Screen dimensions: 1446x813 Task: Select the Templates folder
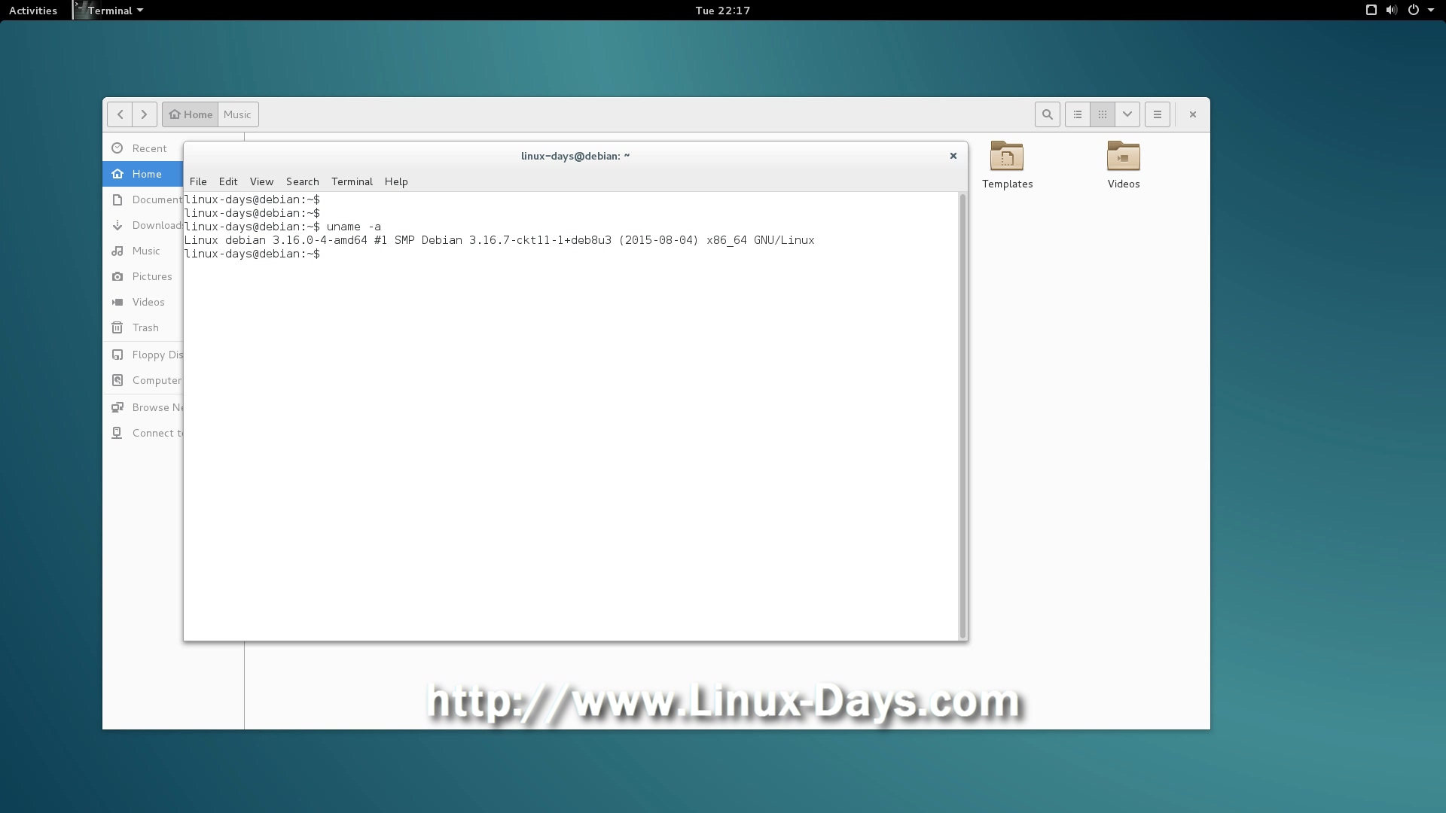pos(1007,166)
